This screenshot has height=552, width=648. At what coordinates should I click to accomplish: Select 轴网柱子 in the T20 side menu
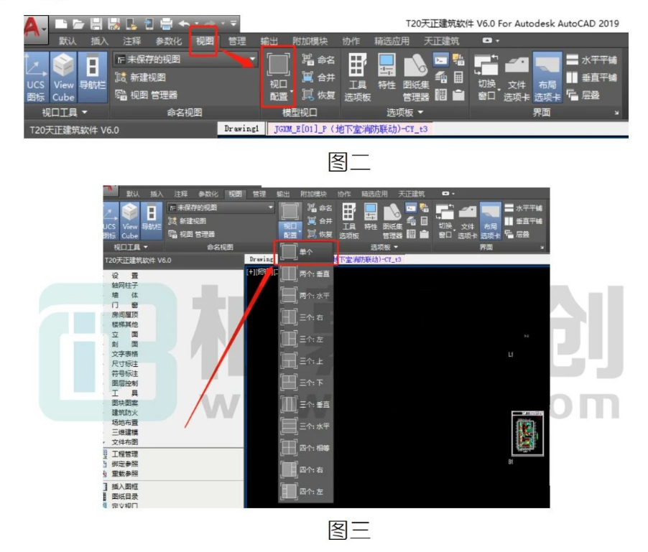[x=124, y=285]
